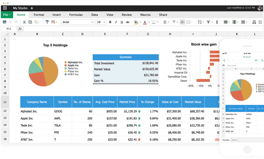
Task: Go to the Data tab
Action: [95, 15]
